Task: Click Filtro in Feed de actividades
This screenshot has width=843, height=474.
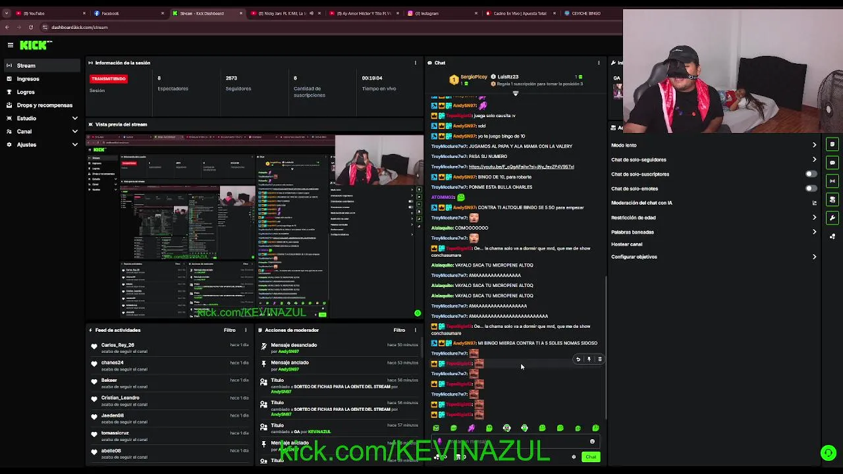Action: click(x=229, y=330)
